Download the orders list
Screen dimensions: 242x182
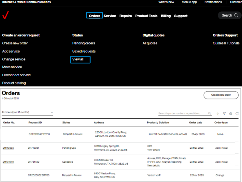coord(218,114)
